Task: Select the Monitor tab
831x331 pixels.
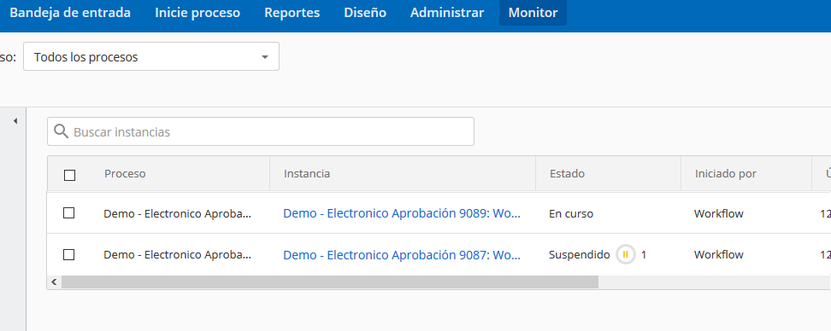Action: [x=533, y=13]
